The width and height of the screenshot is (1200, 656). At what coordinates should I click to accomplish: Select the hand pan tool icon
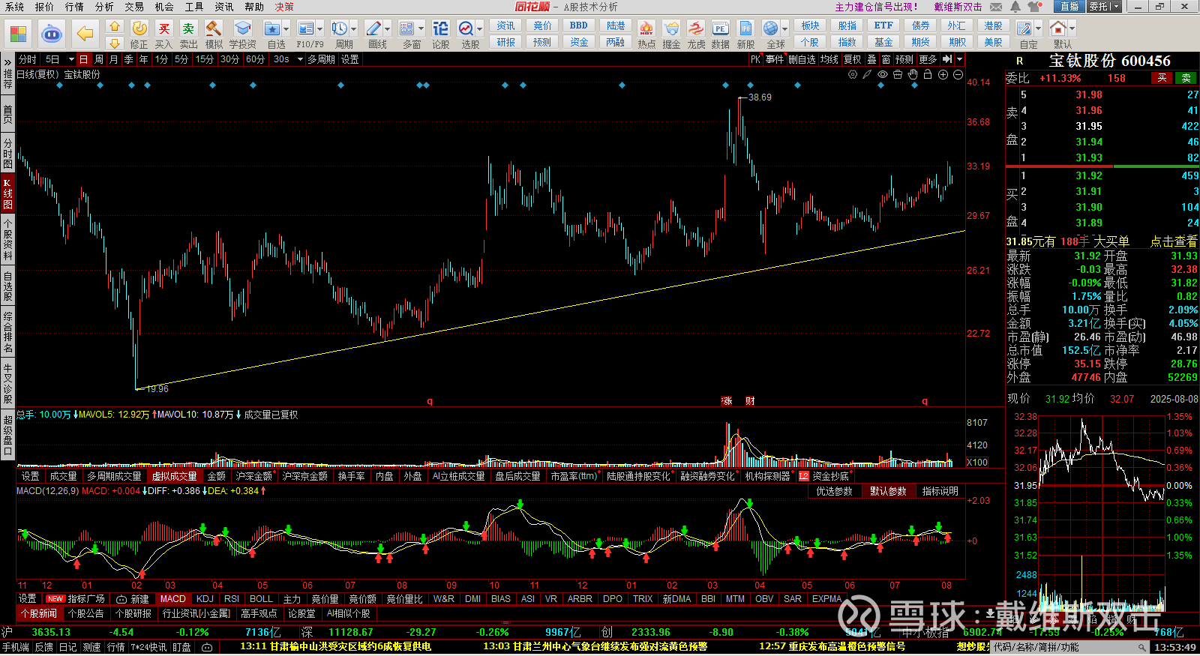tap(913, 74)
